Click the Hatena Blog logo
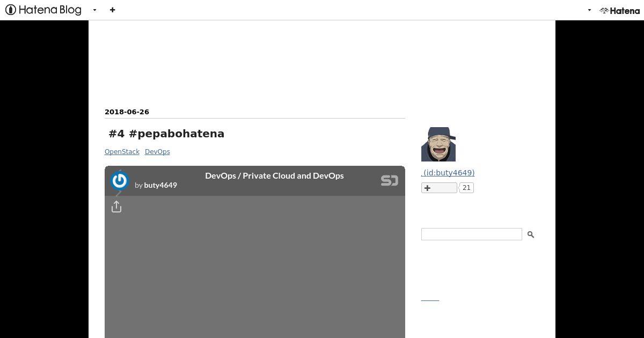 [x=43, y=10]
